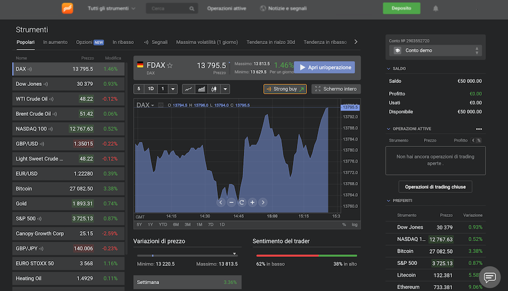
Task: Collapse the Saldo section
Action: point(388,69)
